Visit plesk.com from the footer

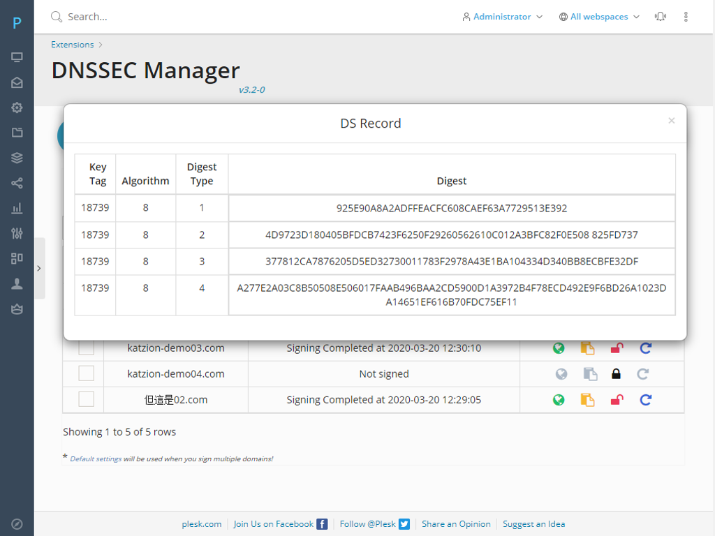click(201, 523)
